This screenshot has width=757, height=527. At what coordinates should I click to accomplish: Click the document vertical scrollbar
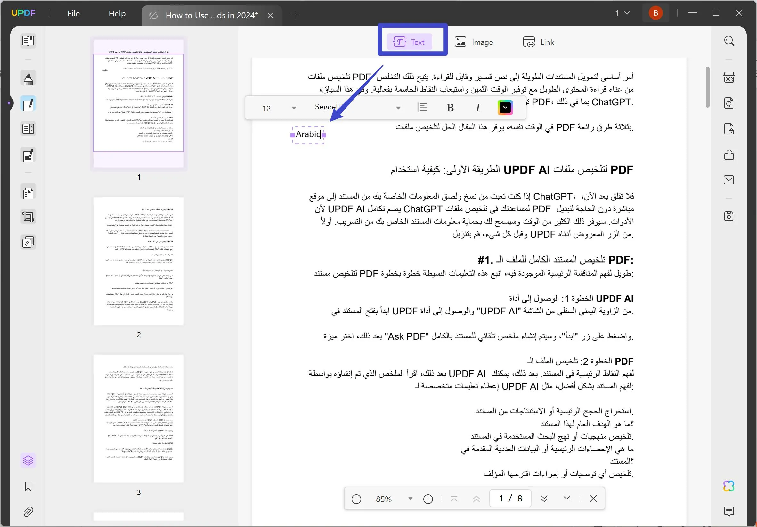click(x=707, y=87)
